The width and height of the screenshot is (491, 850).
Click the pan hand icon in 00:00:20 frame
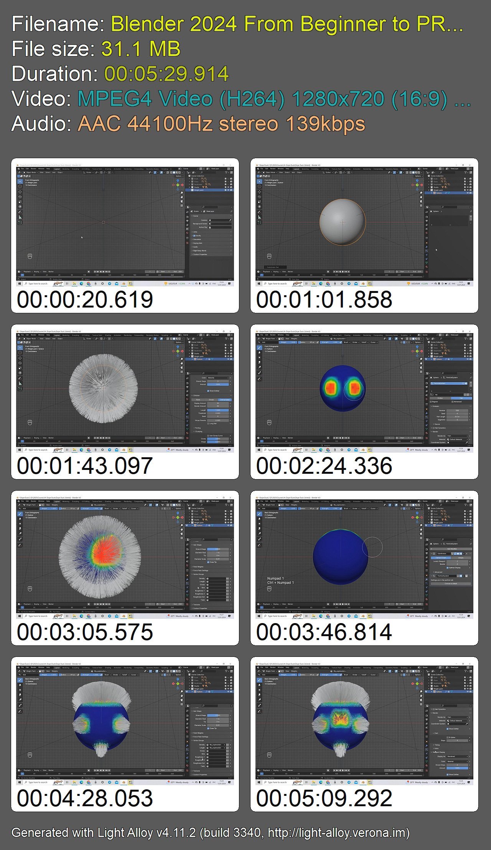(x=182, y=197)
